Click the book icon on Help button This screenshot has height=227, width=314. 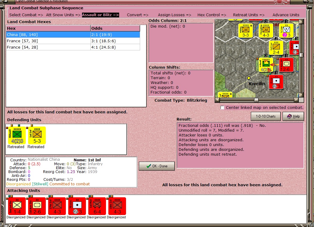coord(289,116)
